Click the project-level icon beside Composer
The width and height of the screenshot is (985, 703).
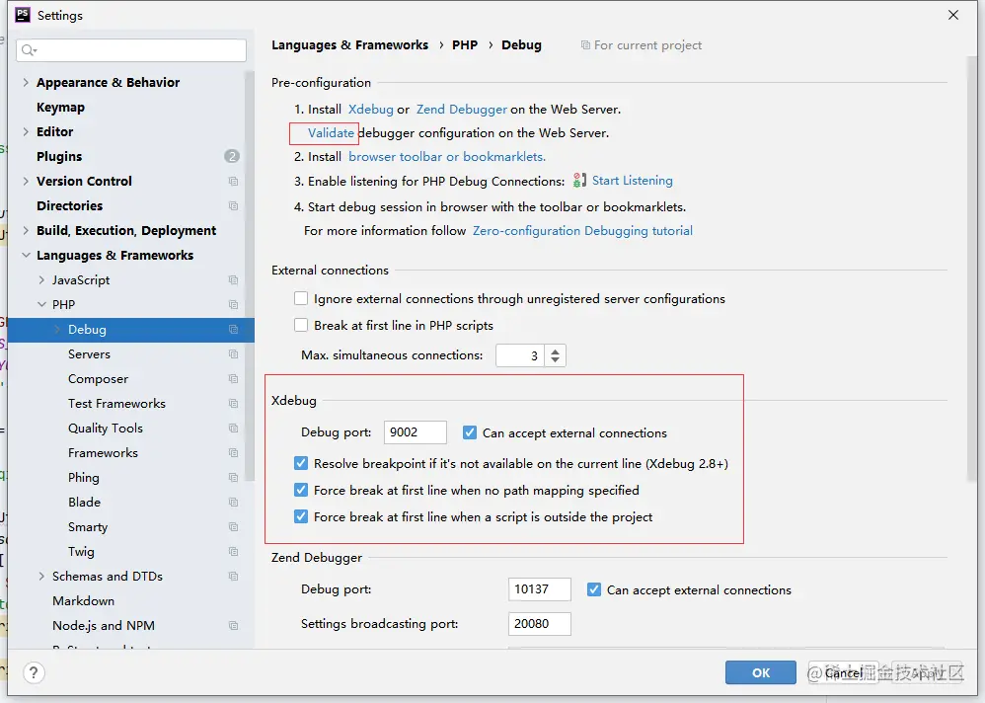click(233, 379)
